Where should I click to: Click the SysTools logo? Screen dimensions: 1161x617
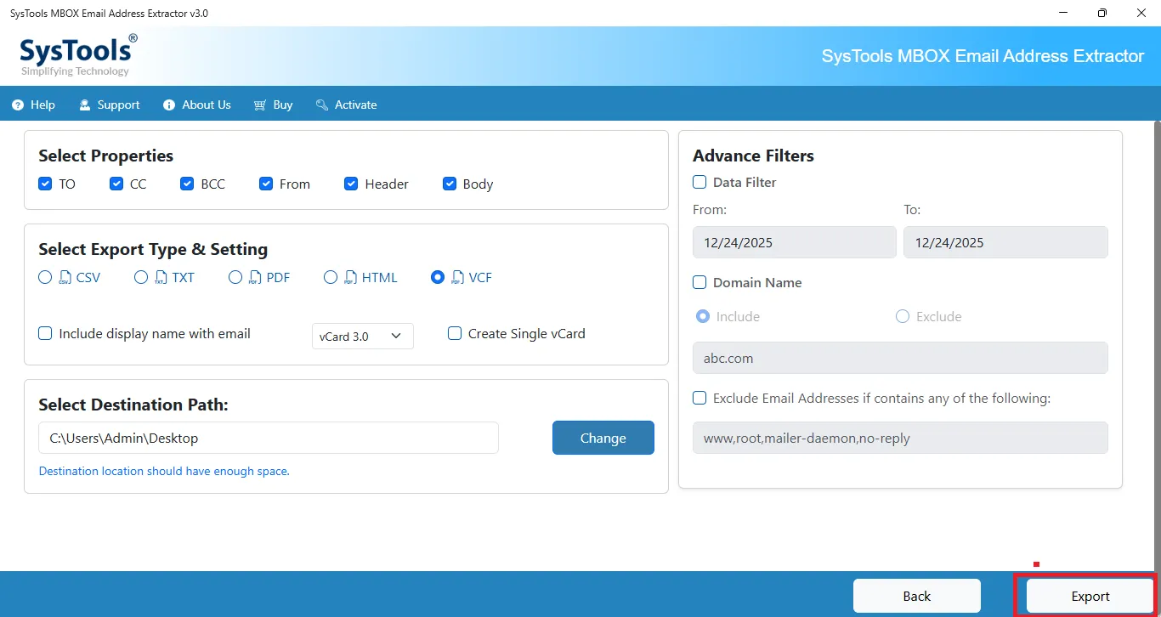[x=79, y=55]
